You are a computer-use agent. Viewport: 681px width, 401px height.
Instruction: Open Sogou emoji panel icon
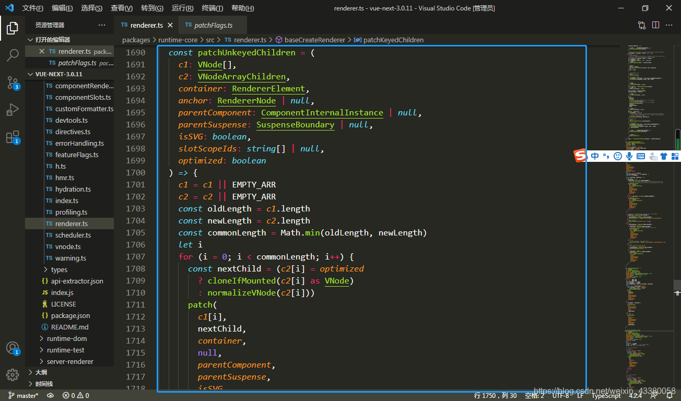click(x=618, y=156)
